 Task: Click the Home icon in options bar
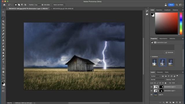pos(4,5)
